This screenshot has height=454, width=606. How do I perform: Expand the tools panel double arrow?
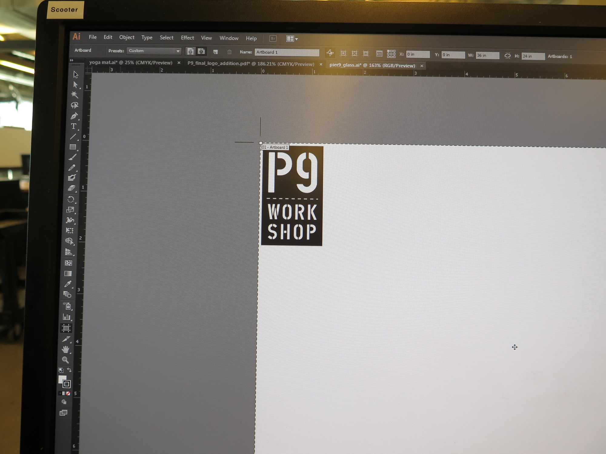click(72, 60)
